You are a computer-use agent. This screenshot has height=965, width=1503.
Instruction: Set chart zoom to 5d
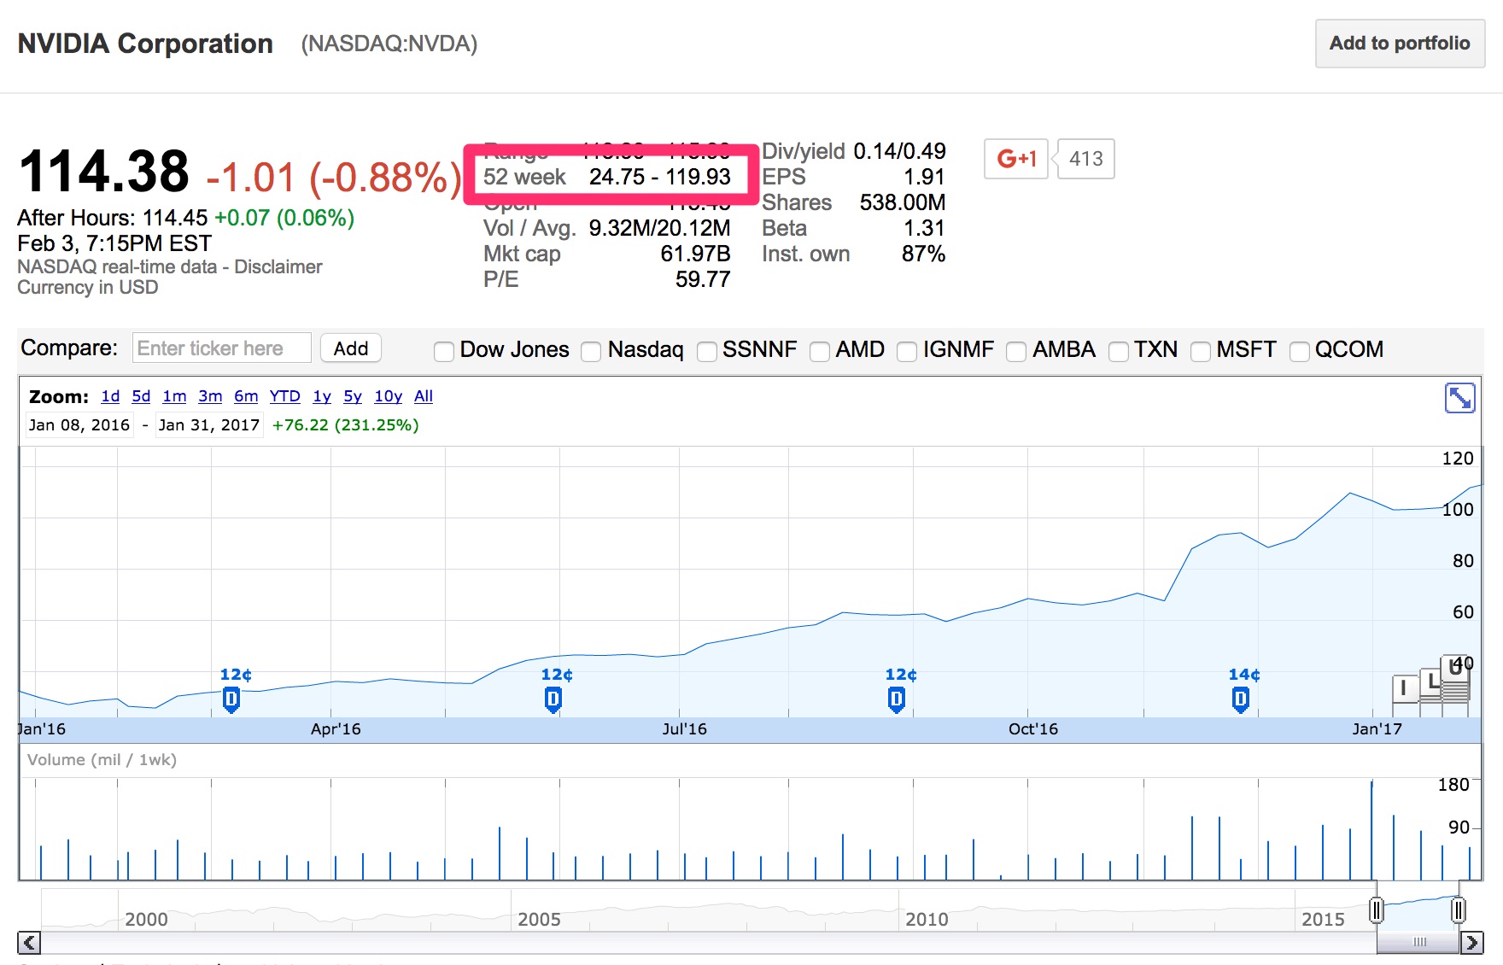(x=141, y=396)
